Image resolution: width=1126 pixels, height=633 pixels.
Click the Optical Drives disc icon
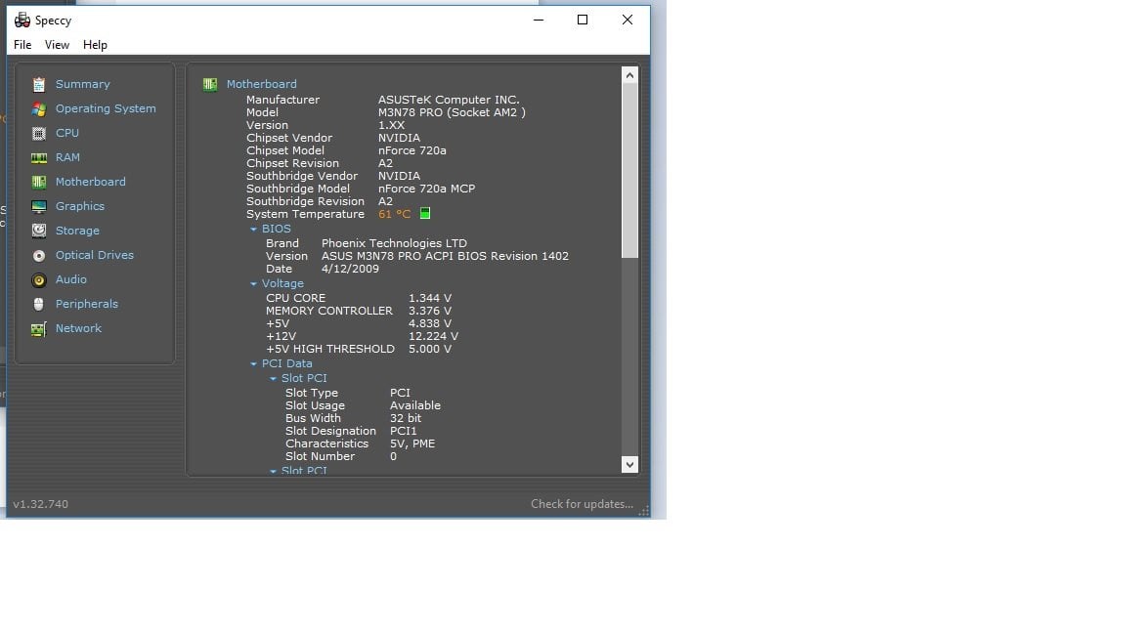pyautogui.click(x=39, y=256)
